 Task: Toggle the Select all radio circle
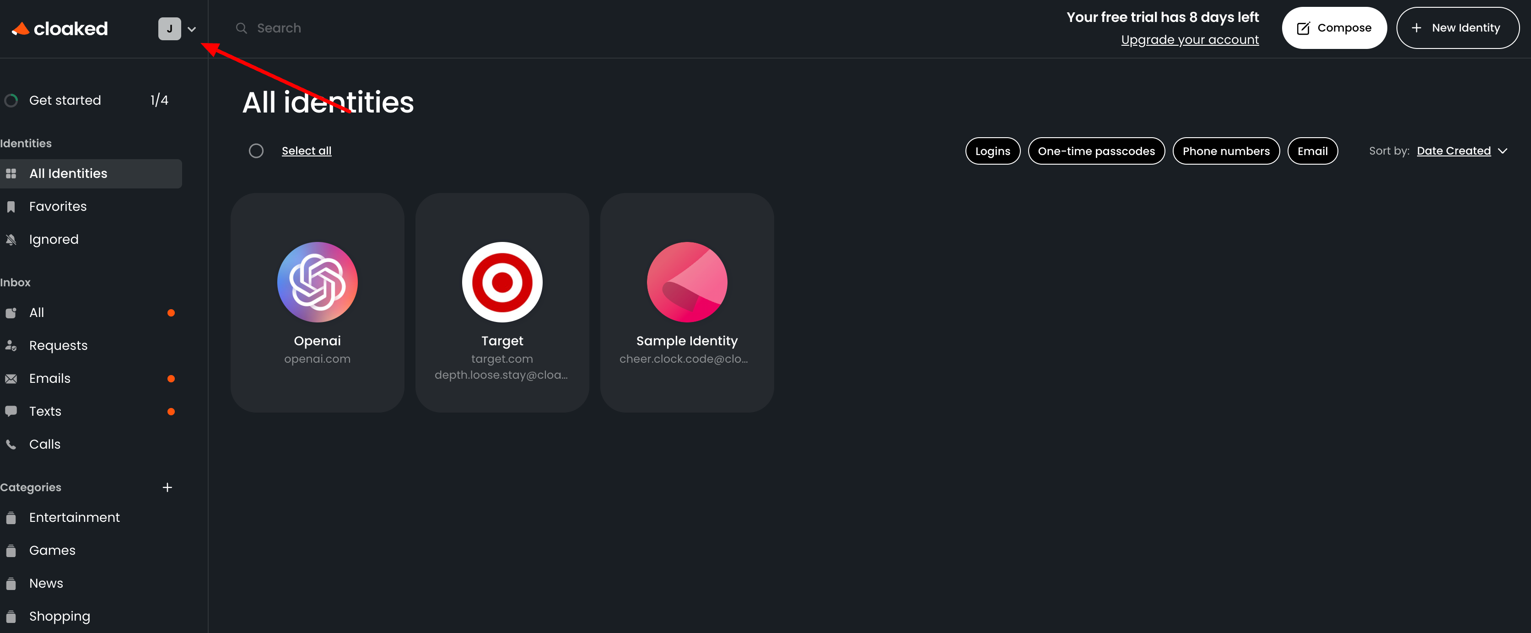(256, 151)
